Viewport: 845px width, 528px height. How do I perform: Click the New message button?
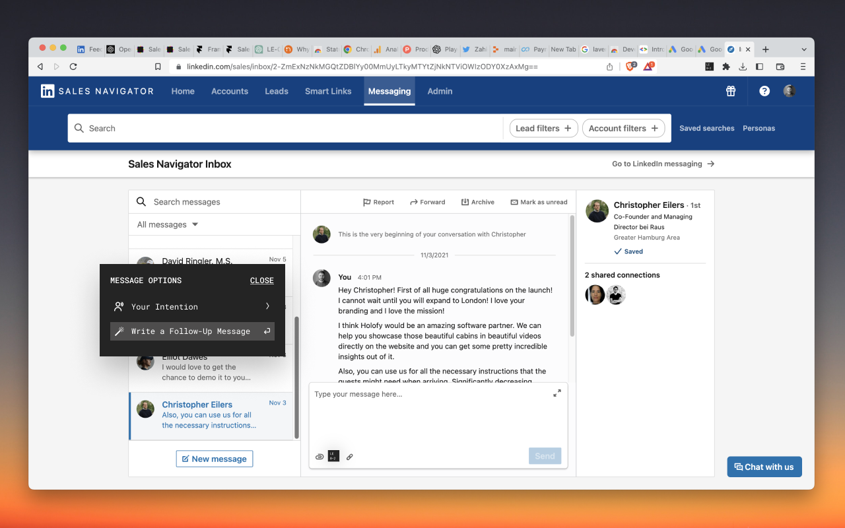tap(214, 458)
